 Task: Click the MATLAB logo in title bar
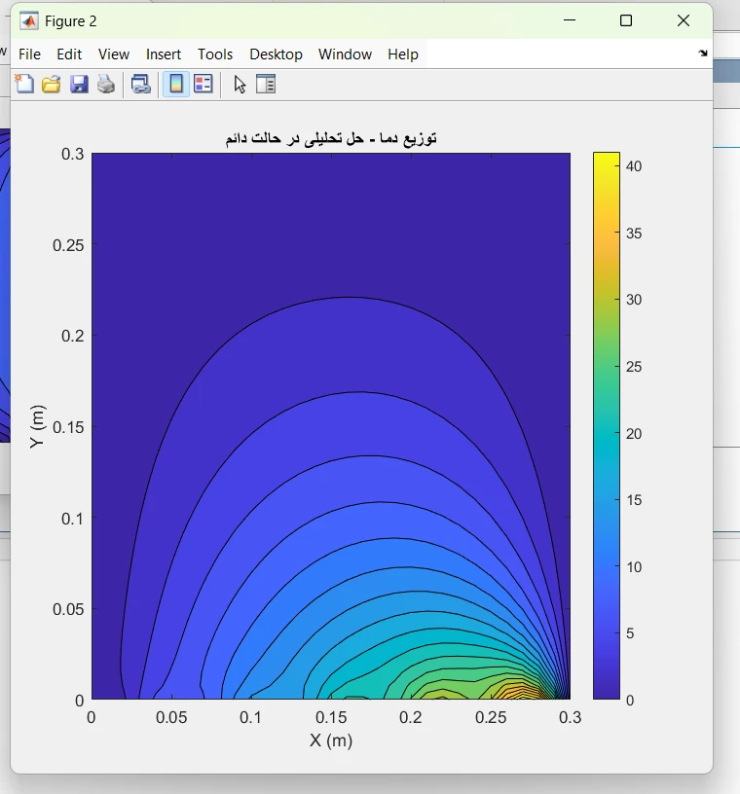[x=29, y=21]
